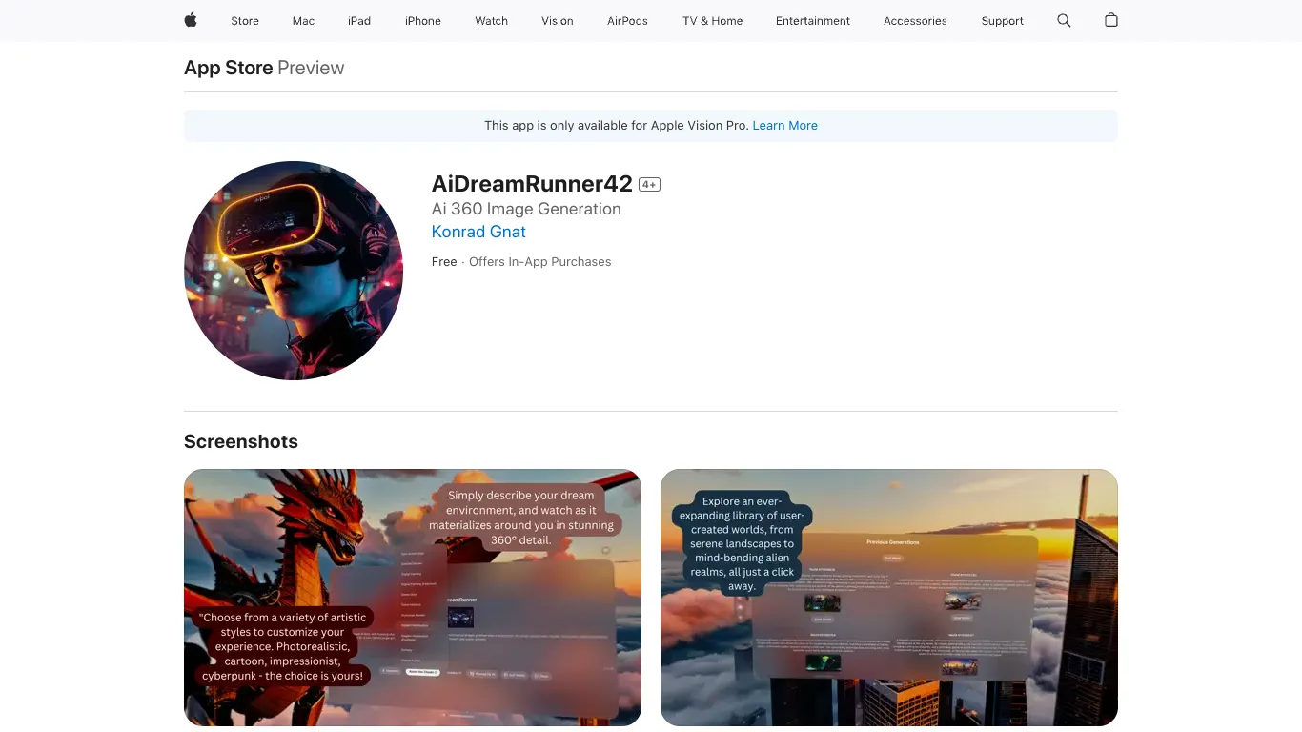
Task: Click the Ai 360 Image Generation subtitle
Action: [x=526, y=209]
